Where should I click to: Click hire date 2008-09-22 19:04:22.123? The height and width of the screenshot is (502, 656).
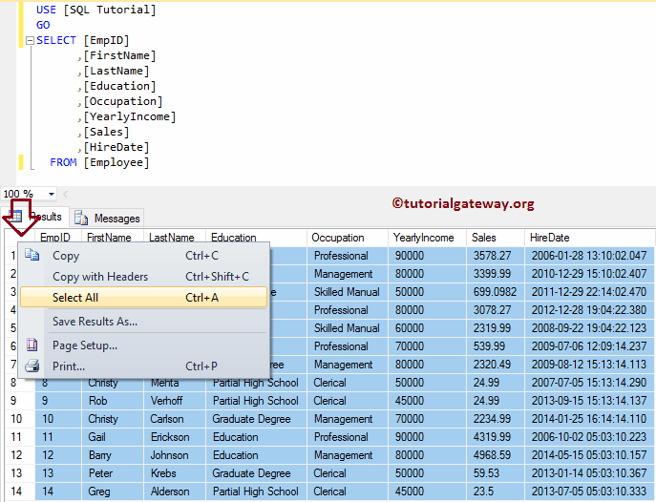(x=589, y=328)
